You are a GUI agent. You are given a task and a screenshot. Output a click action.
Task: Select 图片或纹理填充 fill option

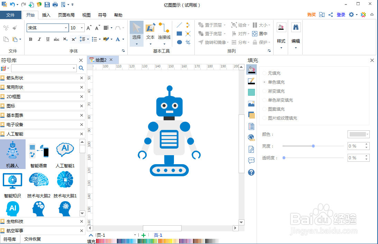click(280, 118)
